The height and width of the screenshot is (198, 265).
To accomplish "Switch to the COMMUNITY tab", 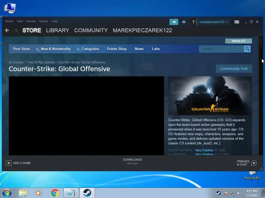I will [91, 30].
